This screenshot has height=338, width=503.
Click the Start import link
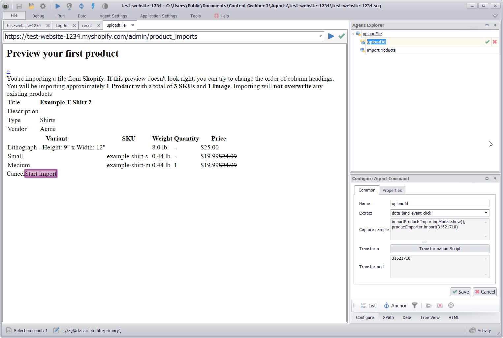point(41,174)
